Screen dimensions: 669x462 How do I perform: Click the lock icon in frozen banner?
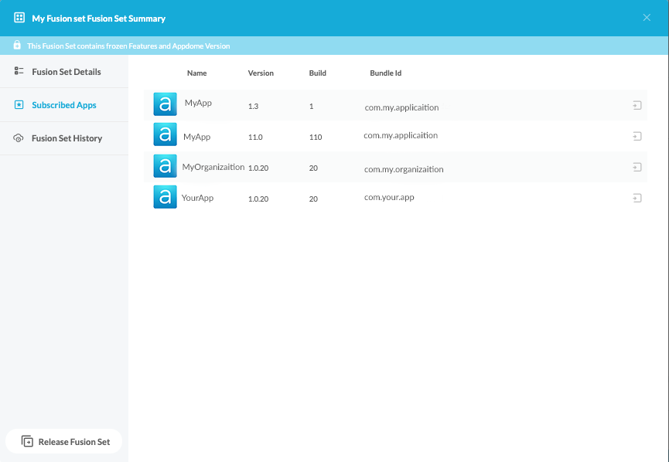17,46
